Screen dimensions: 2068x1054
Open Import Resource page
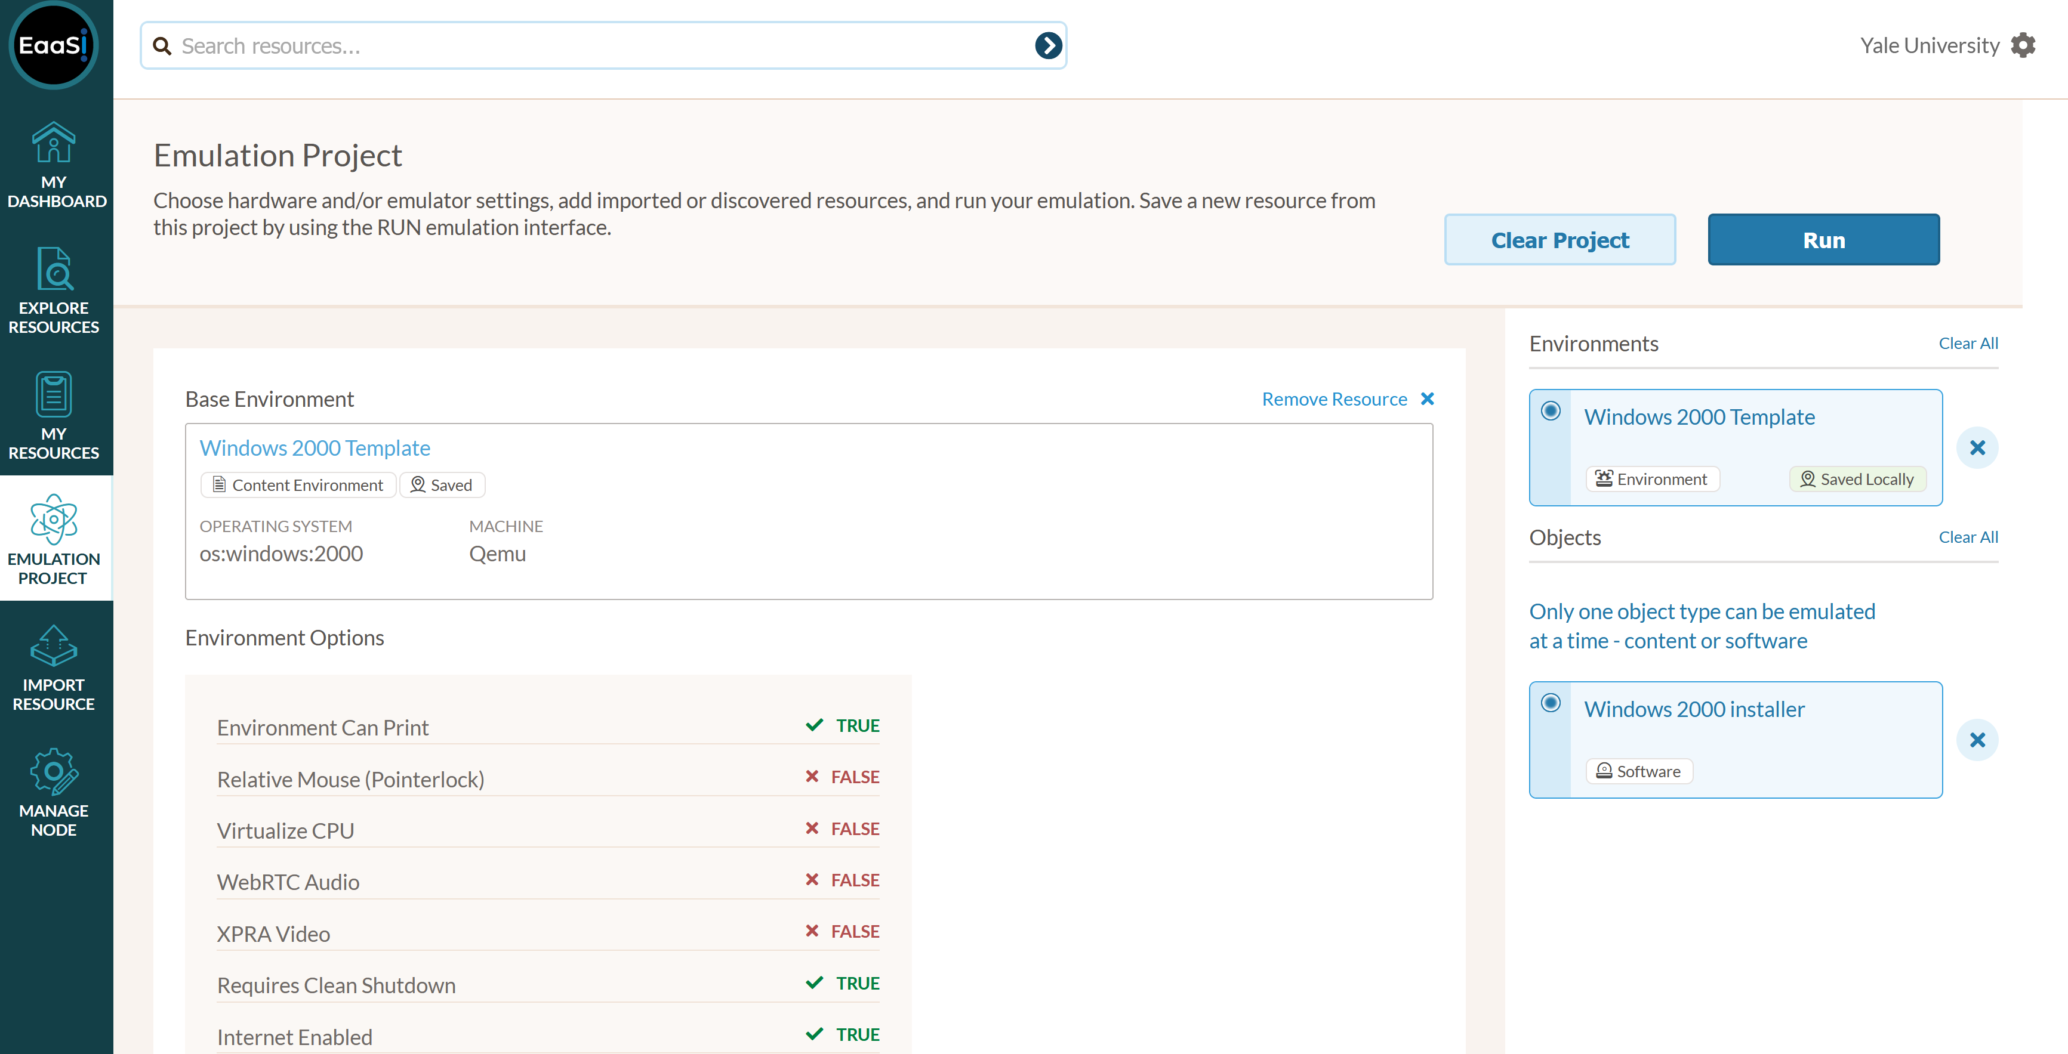[54, 668]
